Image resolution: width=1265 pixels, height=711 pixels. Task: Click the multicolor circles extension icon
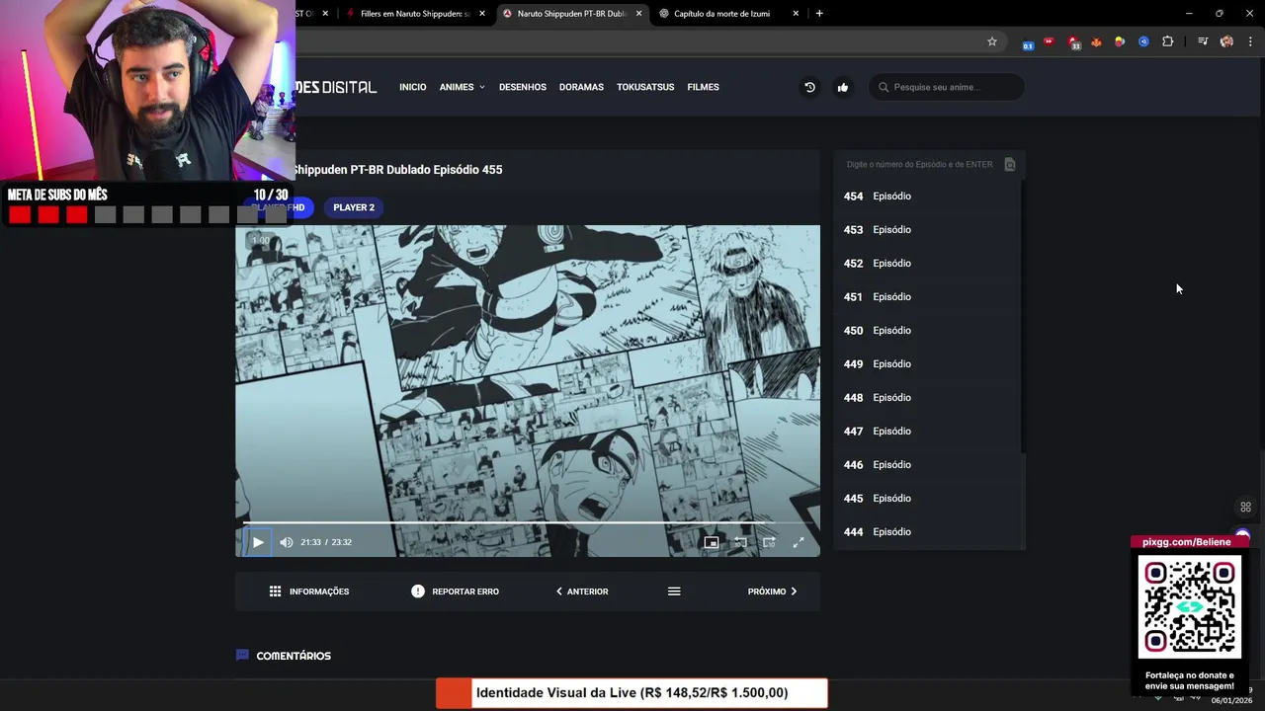1120,41
